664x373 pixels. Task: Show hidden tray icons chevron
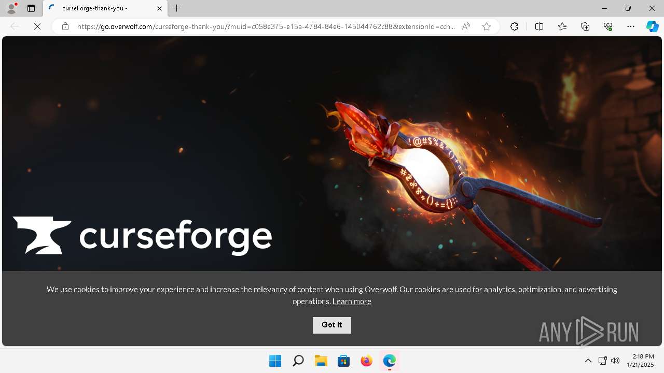point(588,361)
